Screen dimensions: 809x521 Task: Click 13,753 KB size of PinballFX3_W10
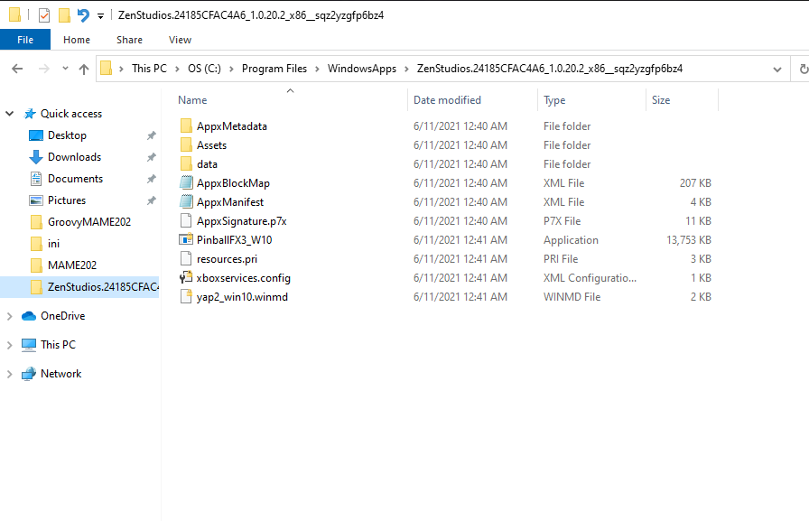coord(688,240)
